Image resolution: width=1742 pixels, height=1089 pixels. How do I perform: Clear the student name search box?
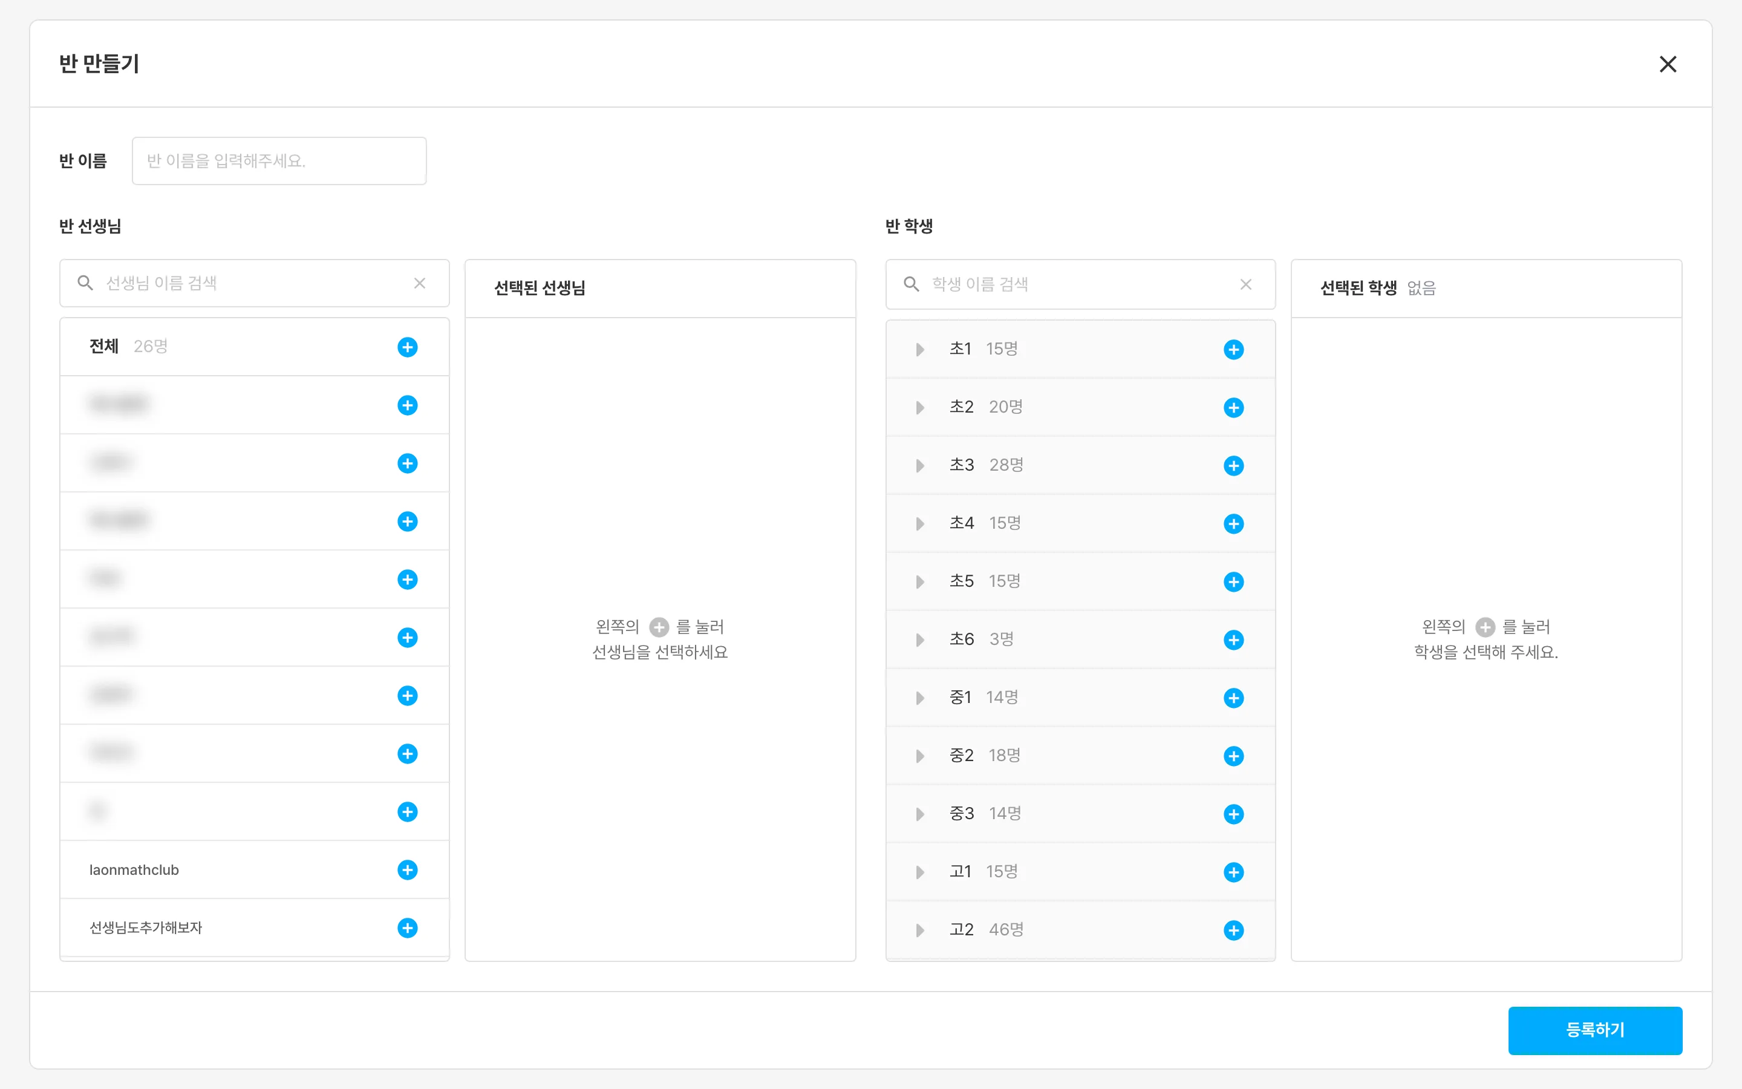tap(1246, 284)
